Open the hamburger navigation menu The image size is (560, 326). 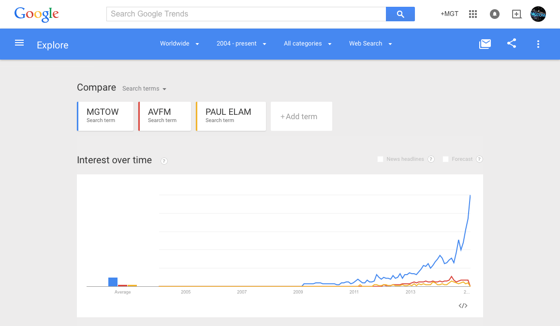(19, 43)
